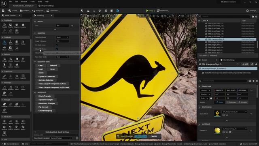Select the PolyCut tool in TriModel
The width and height of the screenshot is (259, 146).
11,48
